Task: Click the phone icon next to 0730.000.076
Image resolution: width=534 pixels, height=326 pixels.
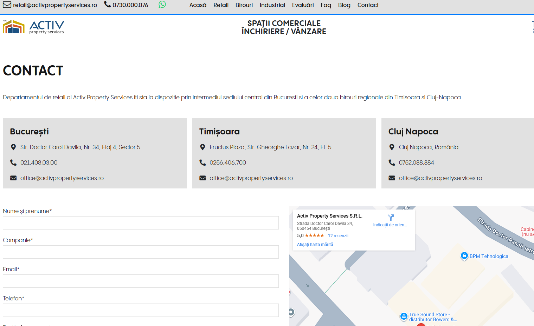Action: 108,5
